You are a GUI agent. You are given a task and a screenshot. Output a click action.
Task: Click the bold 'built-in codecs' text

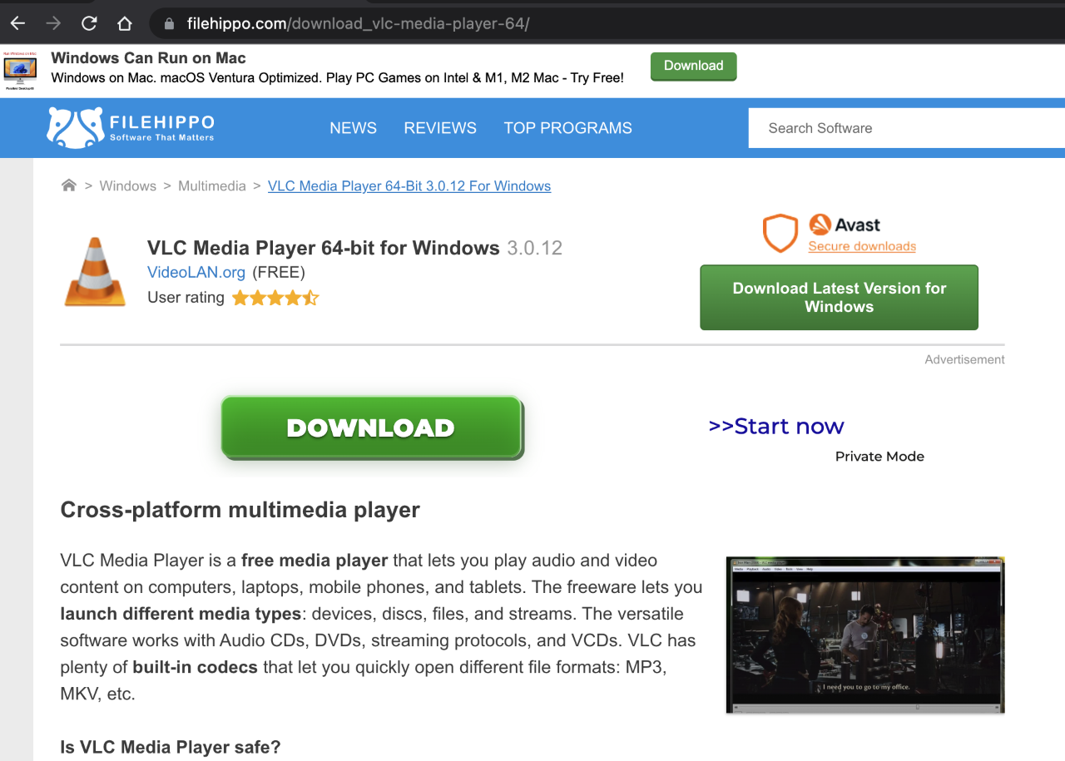pos(196,668)
